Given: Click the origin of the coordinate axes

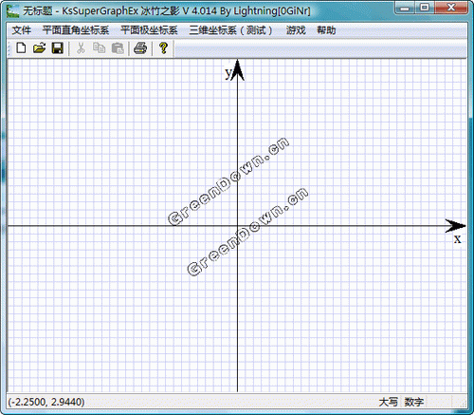Looking at the screenshot, I should (238, 226).
